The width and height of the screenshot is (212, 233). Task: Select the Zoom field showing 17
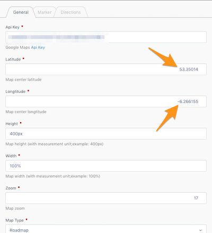click(106, 198)
